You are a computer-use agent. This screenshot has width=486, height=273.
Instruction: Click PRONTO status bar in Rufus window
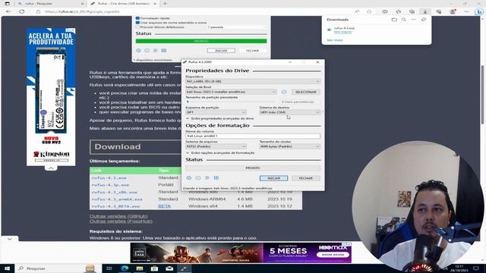tap(253, 168)
